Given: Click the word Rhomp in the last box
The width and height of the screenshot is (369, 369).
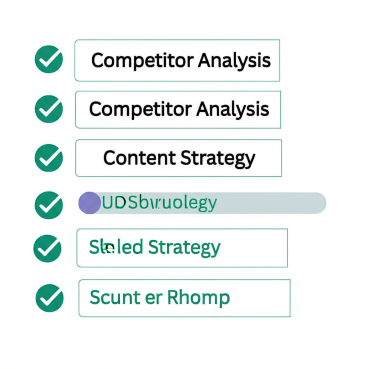Looking at the screenshot, I should pos(199,298).
